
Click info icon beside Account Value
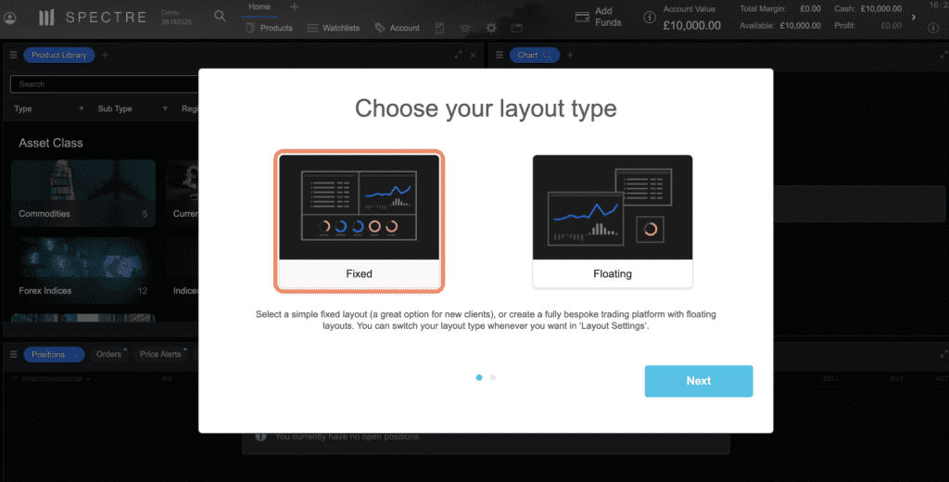[650, 17]
